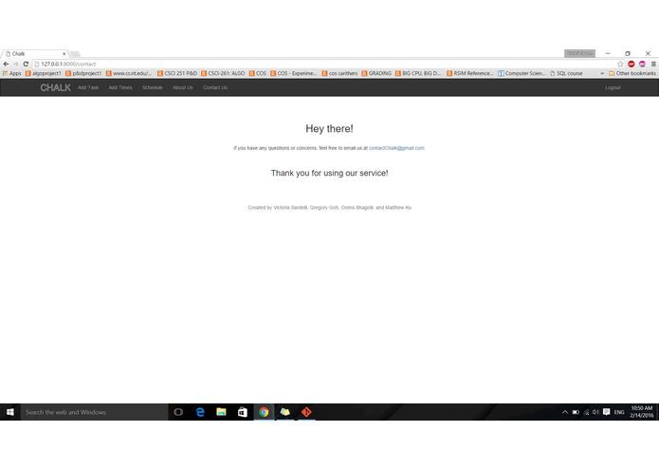Image resolution: width=659 pixels, height=469 pixels.
Task: Launch Microsoft Edge from the taskbar
Action: [x=200, y=412]
